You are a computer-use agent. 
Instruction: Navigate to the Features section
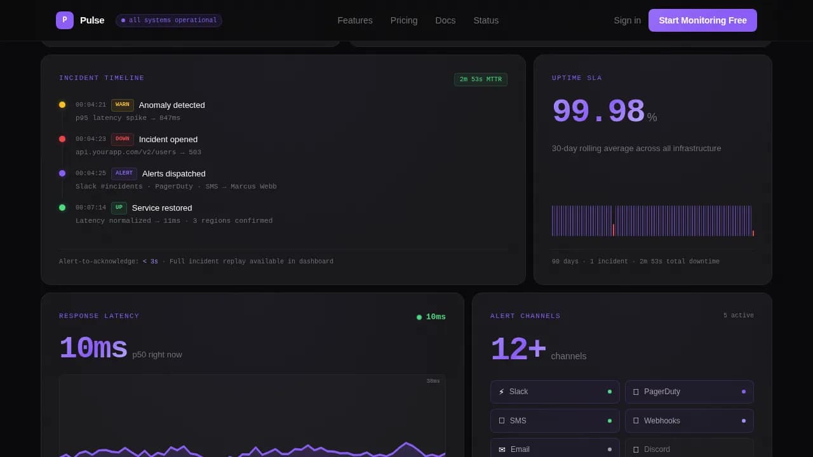355,20
